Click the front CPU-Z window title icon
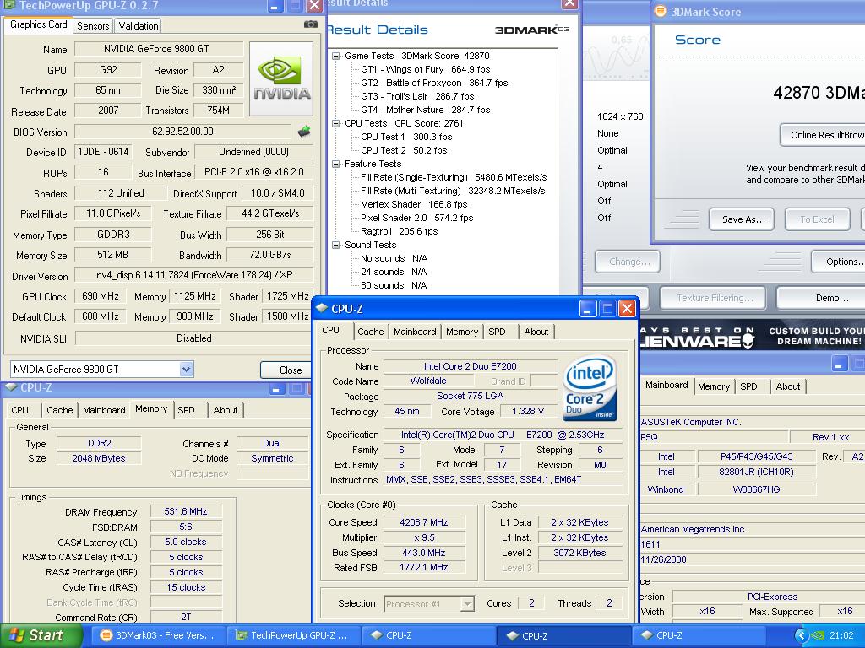Screen dimensions: 865x648 [x=322, y=309]
